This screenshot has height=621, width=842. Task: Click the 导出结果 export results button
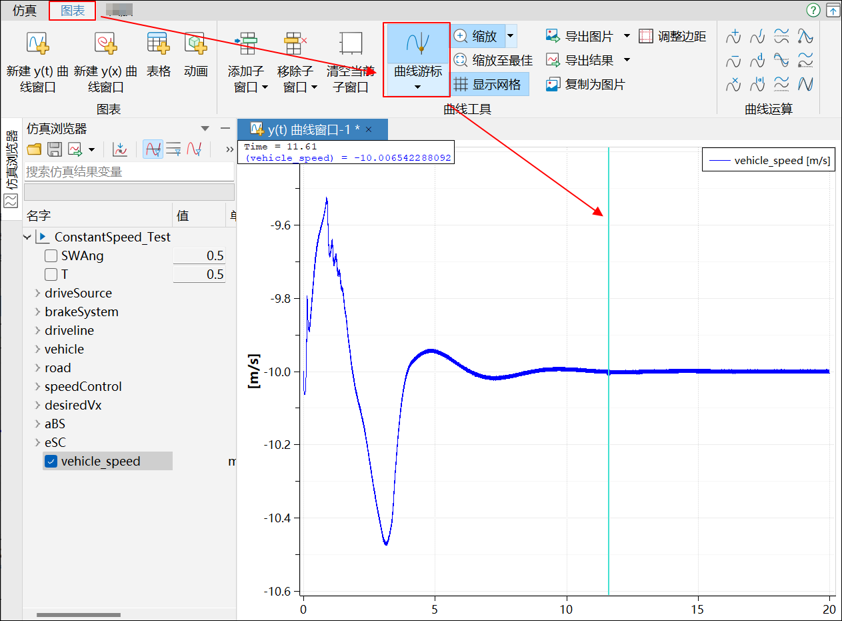[x=580, y=61]
